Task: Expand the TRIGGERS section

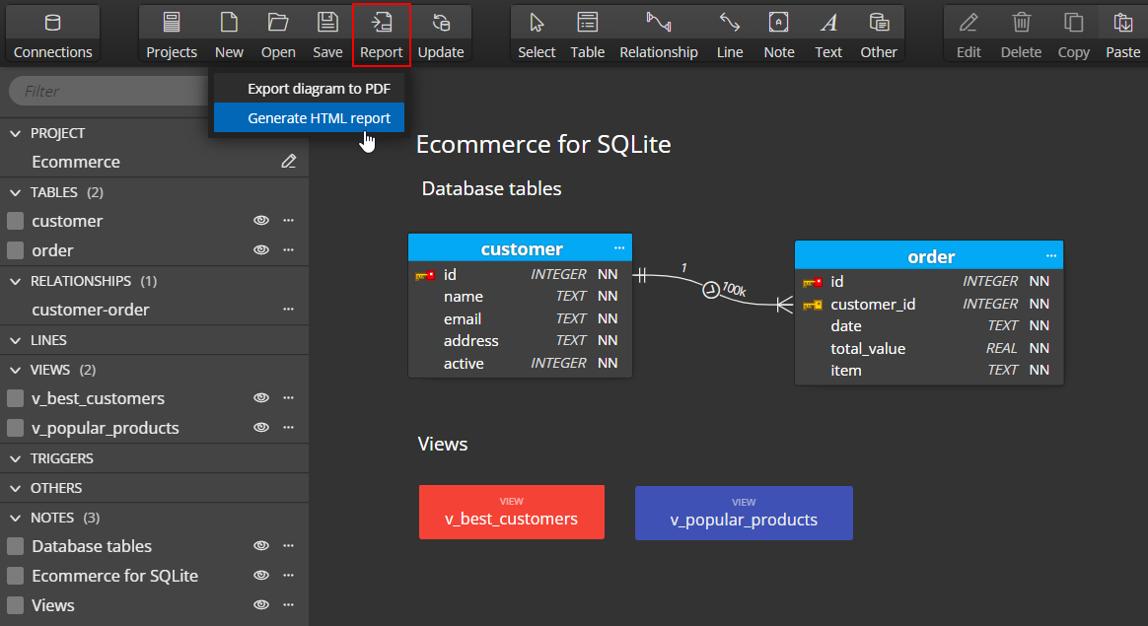Action: coord(15,458)
